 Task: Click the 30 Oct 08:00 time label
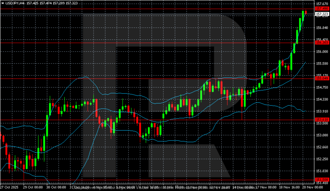(x=56, y=188)
